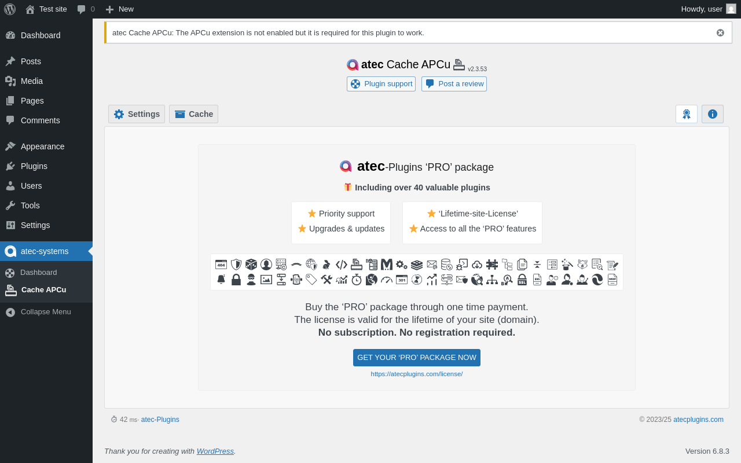Visit Test site from admin bar

(46, 9)
